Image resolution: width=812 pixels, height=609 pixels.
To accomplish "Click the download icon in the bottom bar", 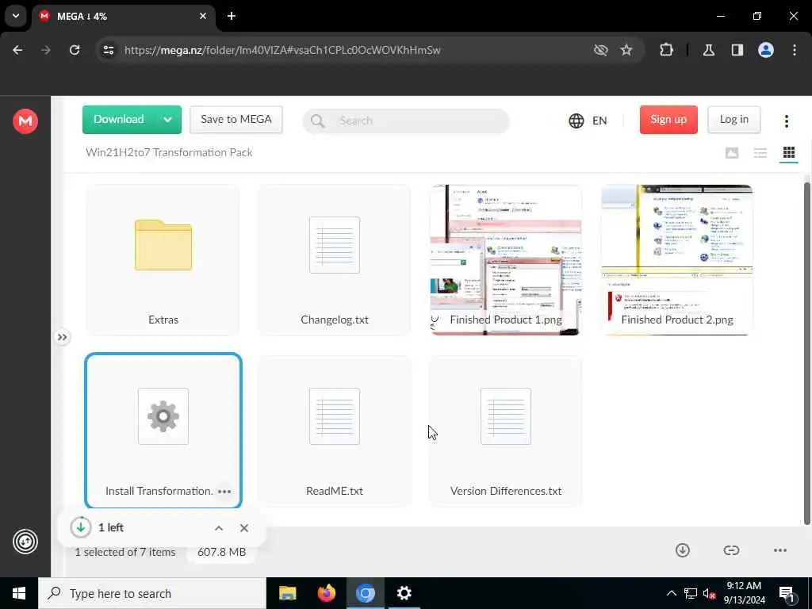I will (x=683, y=550).
